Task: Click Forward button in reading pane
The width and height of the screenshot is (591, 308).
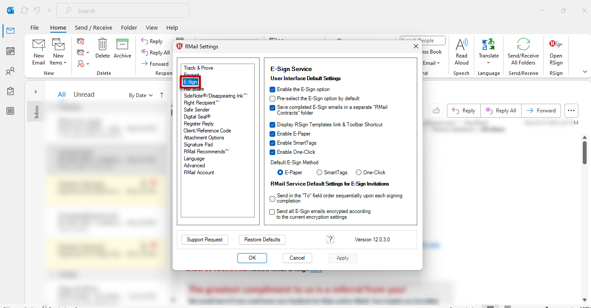Action: coord(541,111)
